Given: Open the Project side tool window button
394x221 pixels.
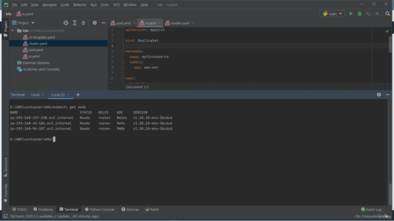Looking at the screenshot, I should pyautogui.click(x=6, y=29).
